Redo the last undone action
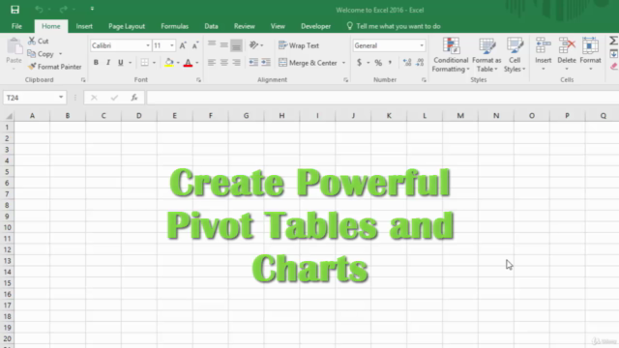 coord(63,9)
